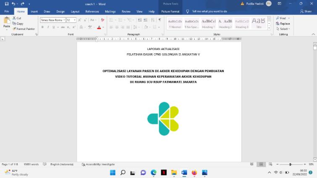317x178 pixels.
Task: Switch to the References tab
Action: [x=92, y=11]
